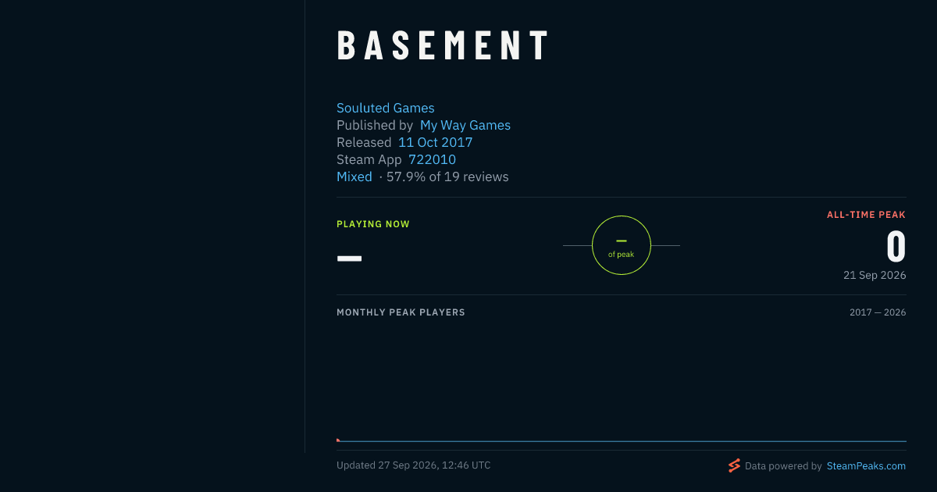Click the monthly peak chart baseline
The width and height of the screenshot is (937, 492).
pos(622,441)
